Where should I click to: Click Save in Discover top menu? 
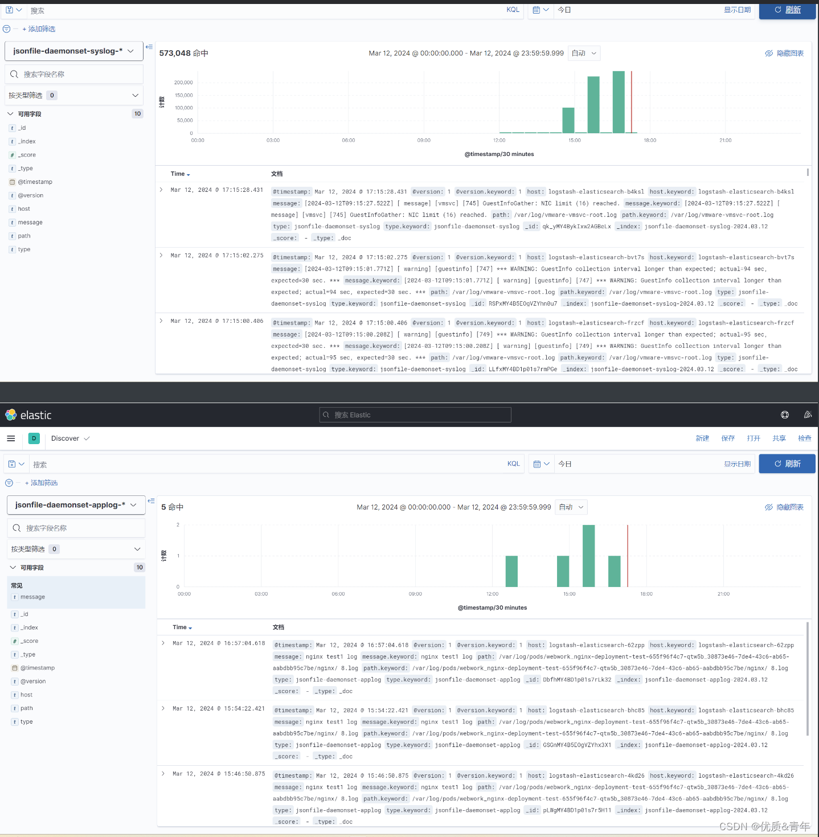[x=728, y=438]
